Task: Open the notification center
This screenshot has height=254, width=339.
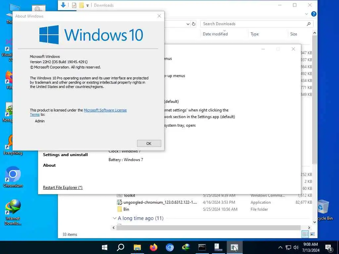Action: tap(329, 248)
